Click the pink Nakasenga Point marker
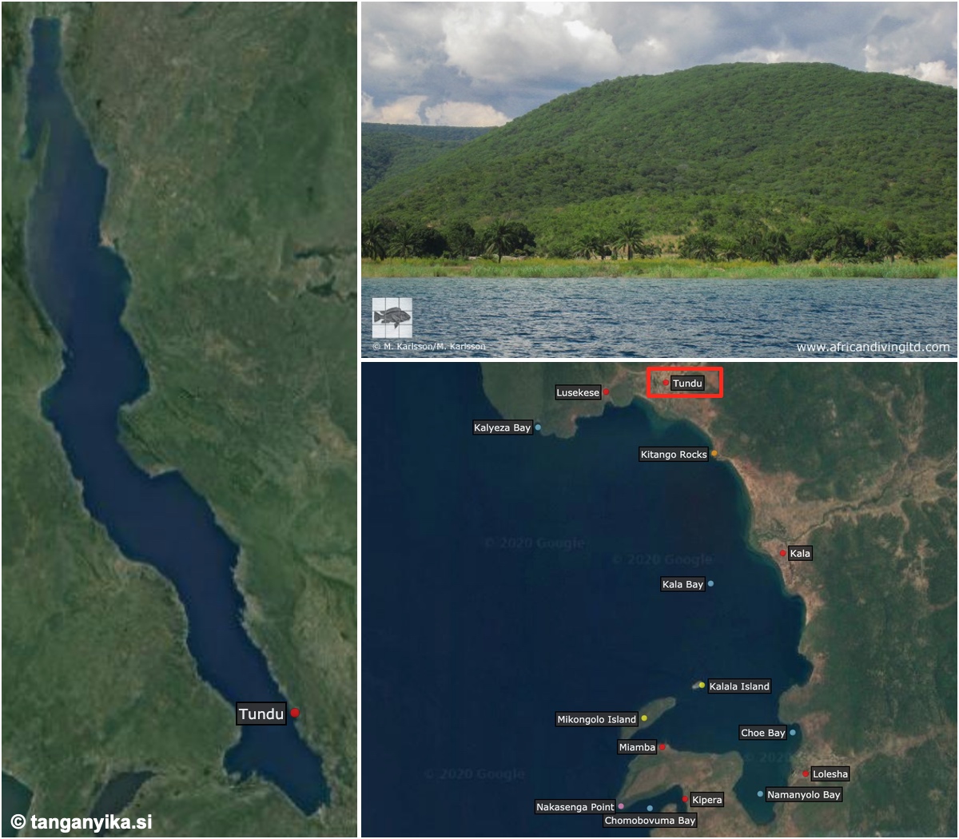Image resolution: width=959 pixels, height=839 pixels. pyautogui.click(x=621, y=806)
